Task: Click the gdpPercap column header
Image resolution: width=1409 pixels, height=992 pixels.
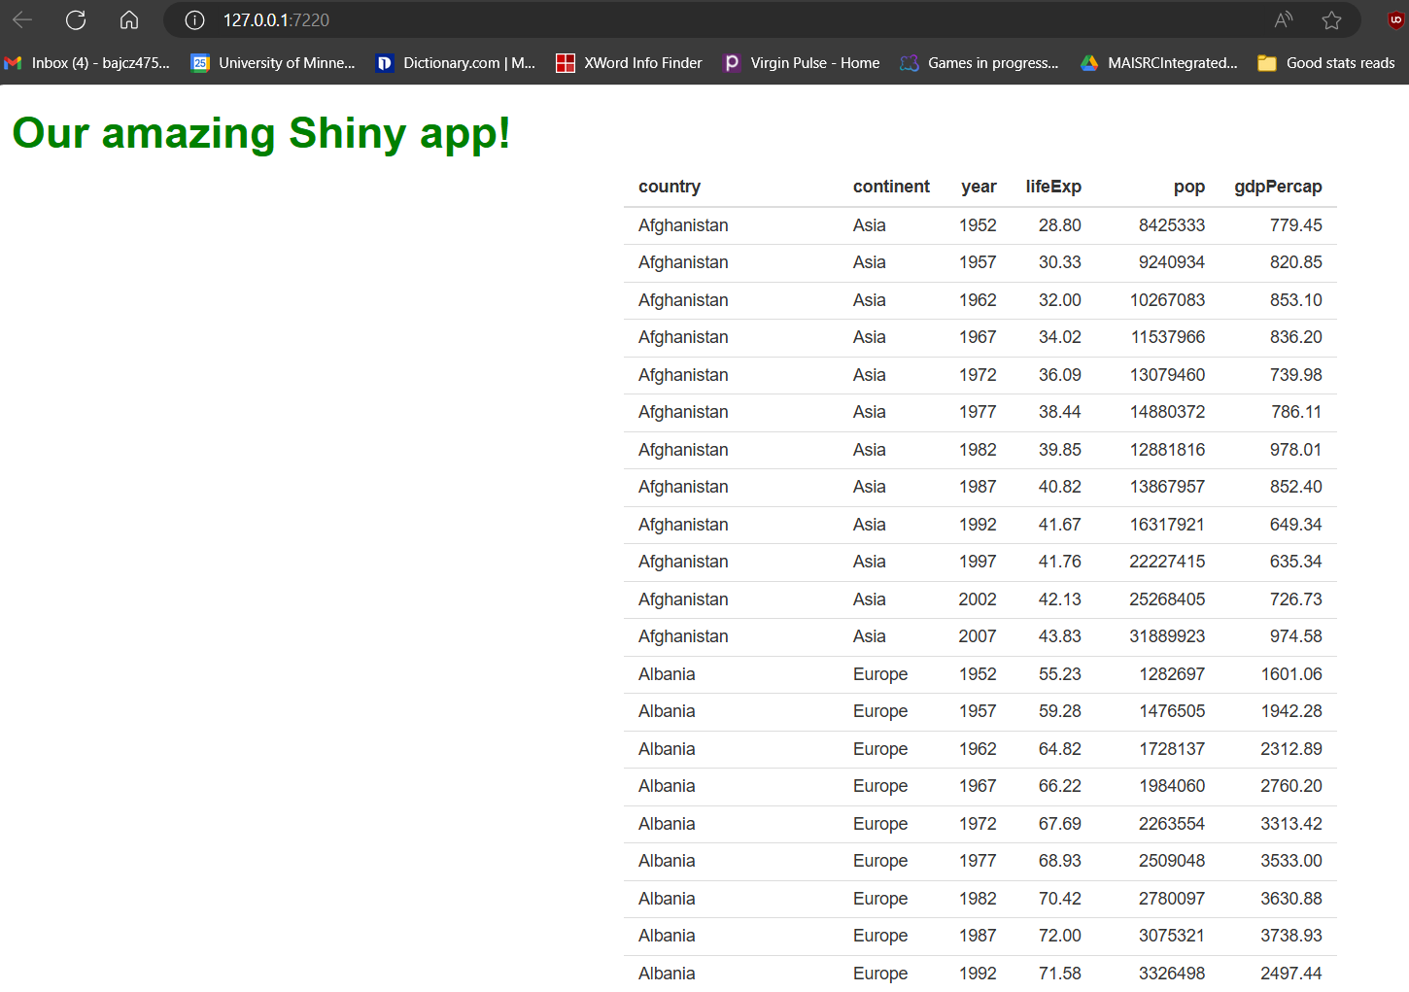Action: pyautogui.click(x=1278, y=187)
